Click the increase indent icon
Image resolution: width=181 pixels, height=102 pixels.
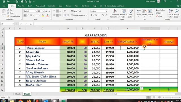point(68,15)
